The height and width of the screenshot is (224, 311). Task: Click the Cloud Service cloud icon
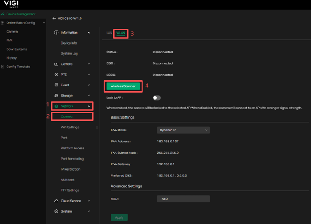pos(56,201)
